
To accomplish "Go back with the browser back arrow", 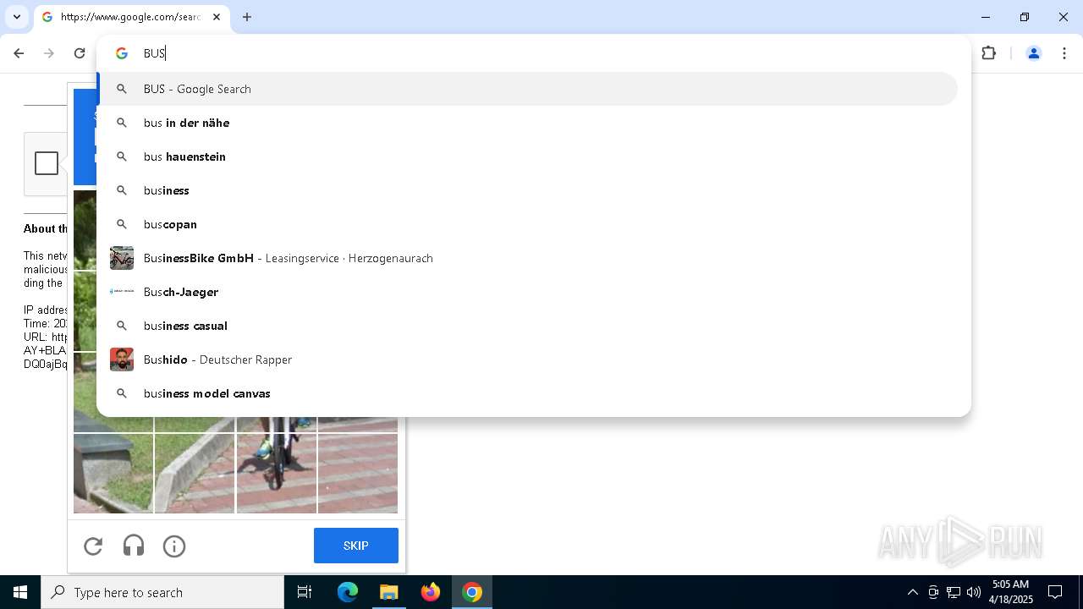I will tap(19, 53).
